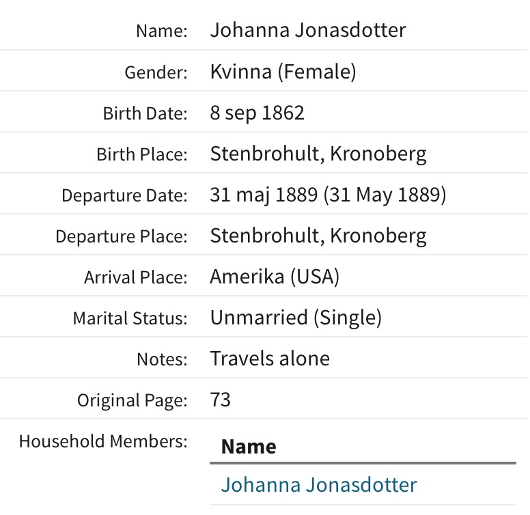The image size is (530, 515).
Task: Click the Household Members label
Action: pos(103,441)
